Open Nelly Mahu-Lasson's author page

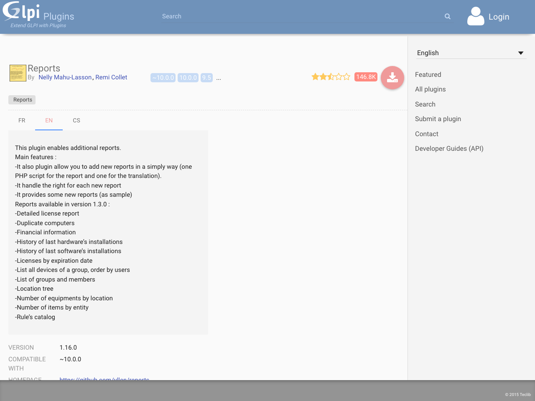(x=65, y=77)
